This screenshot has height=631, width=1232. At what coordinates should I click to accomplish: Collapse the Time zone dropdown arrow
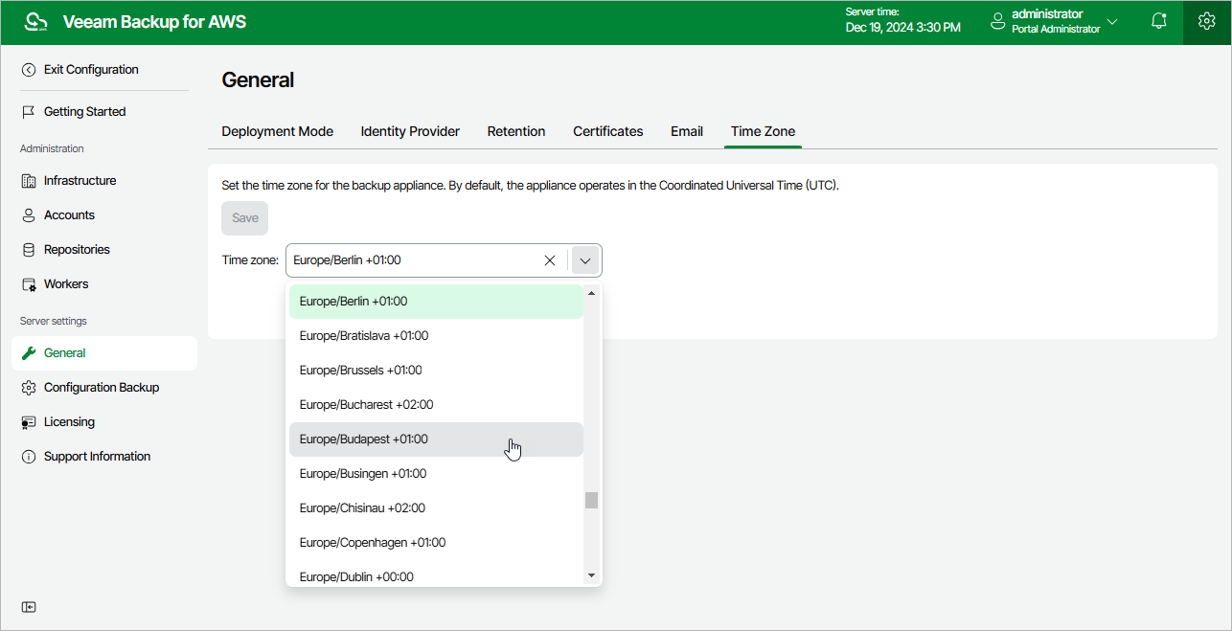(585, 260)
